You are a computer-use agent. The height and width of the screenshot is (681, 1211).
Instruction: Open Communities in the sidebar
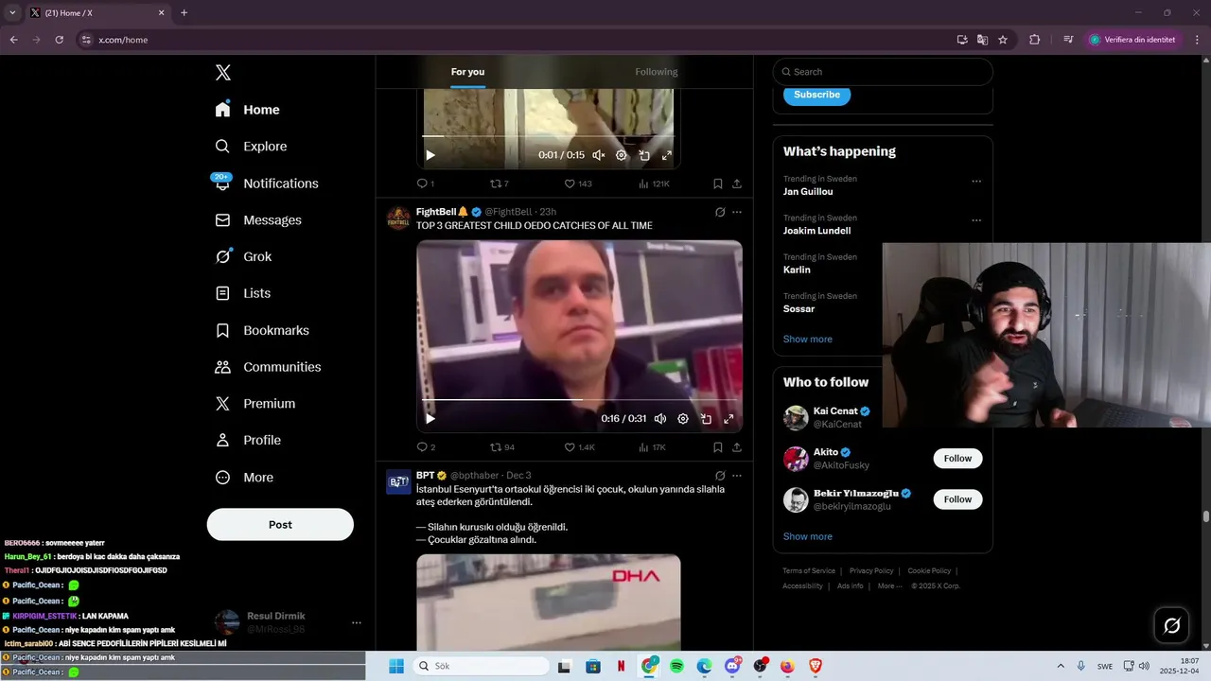[269, 367]
